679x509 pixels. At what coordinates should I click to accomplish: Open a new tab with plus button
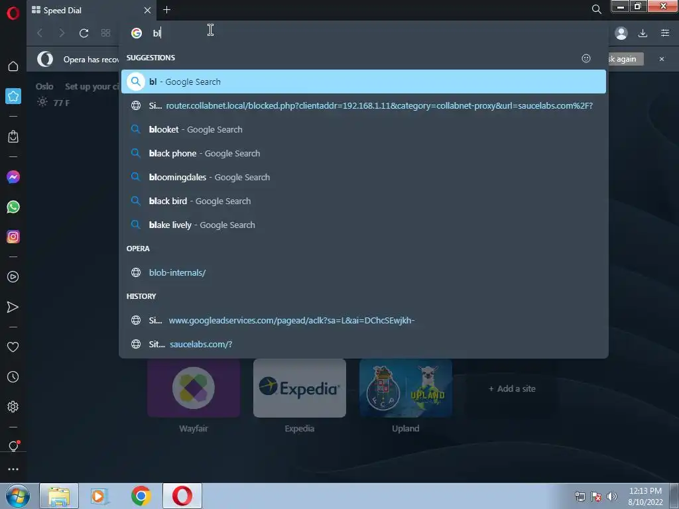[166, 9]
